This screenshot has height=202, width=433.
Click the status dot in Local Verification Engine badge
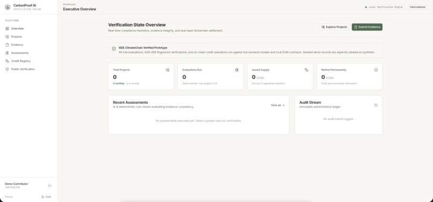(366, 7)
